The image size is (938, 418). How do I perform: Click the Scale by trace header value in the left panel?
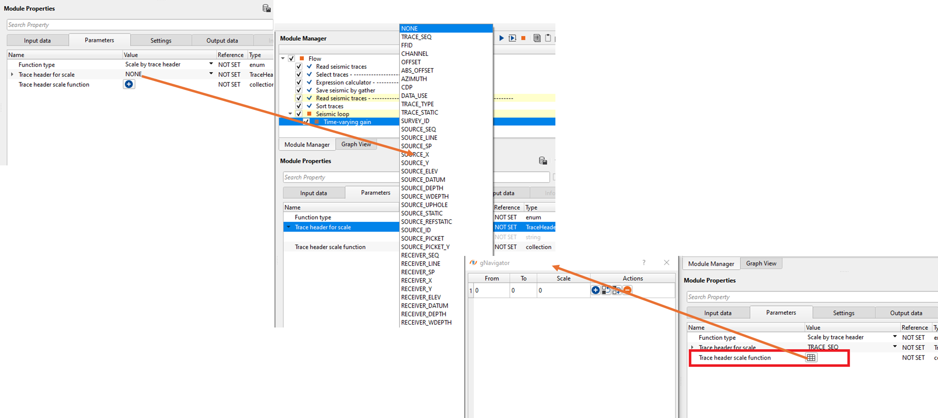153,64
